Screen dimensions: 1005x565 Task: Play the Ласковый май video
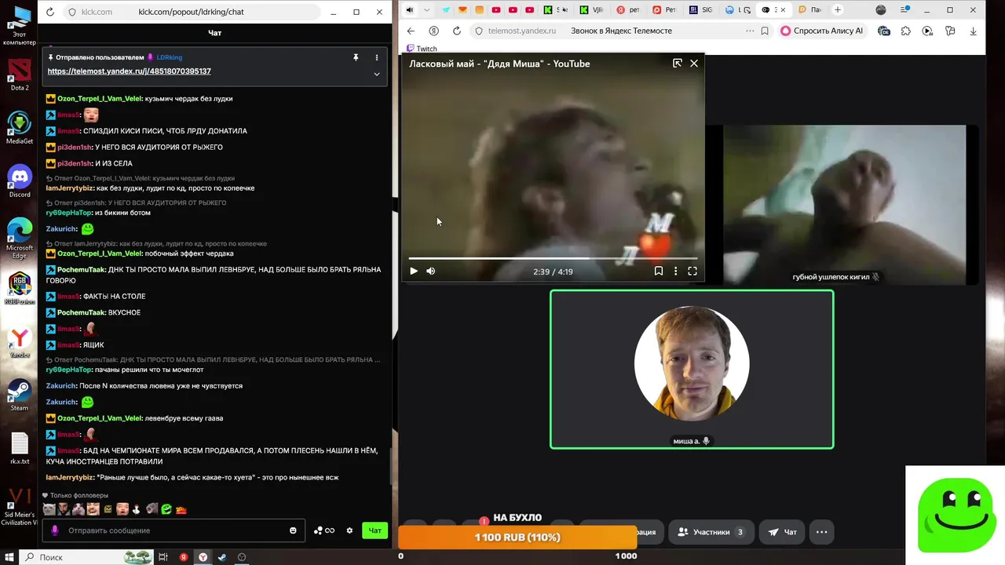414,271
